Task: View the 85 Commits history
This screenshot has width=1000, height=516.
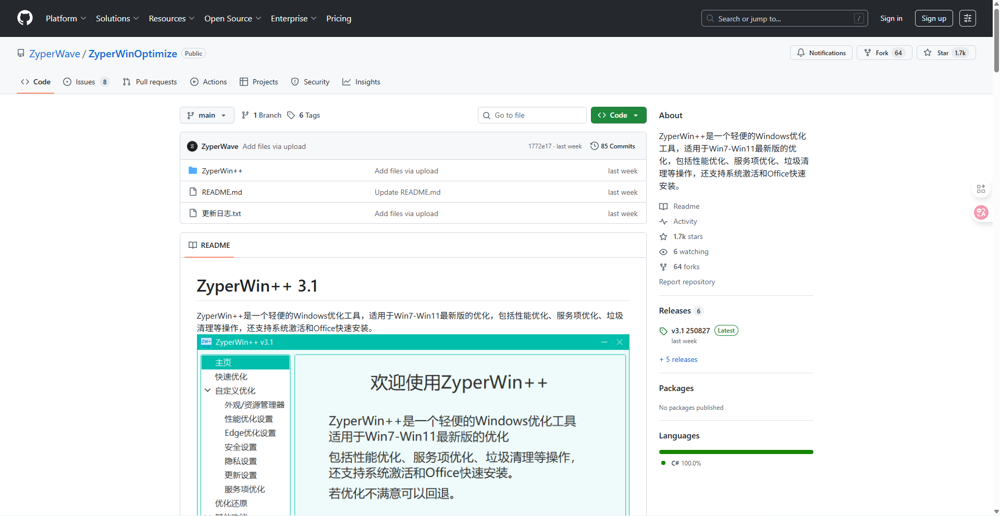Action: (613, 146)
